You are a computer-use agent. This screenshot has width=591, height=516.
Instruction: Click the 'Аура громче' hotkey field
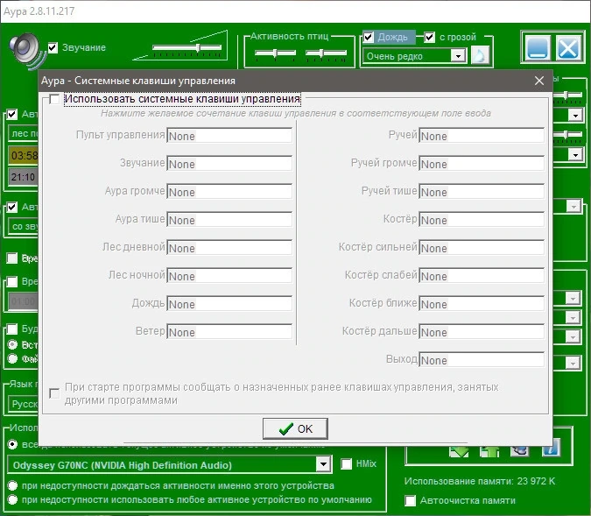coord(229,191)
